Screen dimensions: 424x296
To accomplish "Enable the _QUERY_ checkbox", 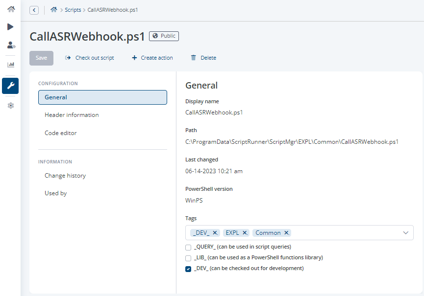I will coord(188,247).
